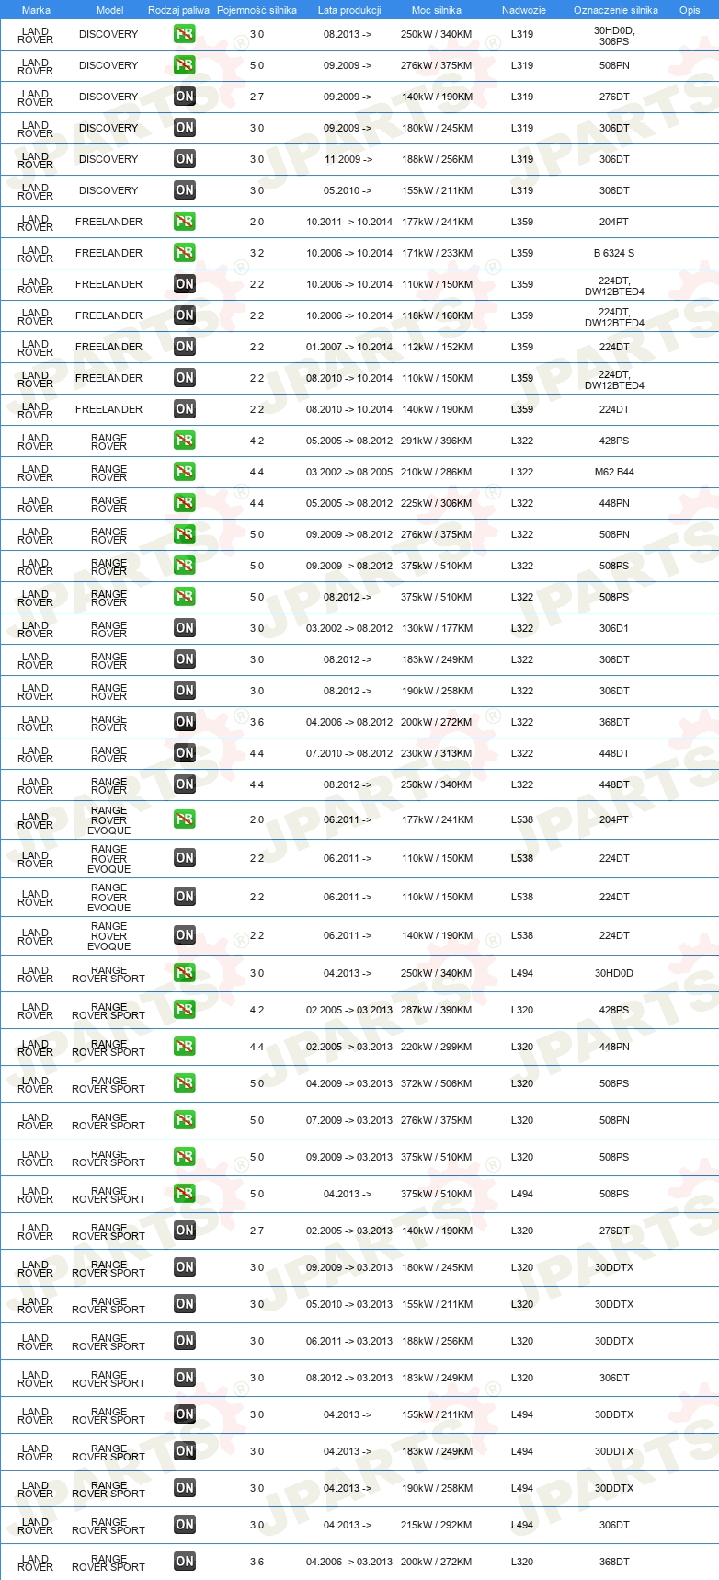
Task: Click diesel icon for Sport 215kW / 292KM
Action: (x=185, y=1525)
